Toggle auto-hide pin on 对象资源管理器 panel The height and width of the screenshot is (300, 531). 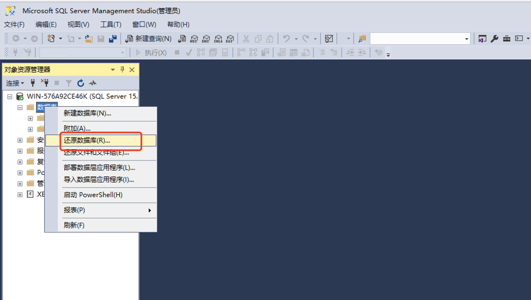(123, 70)
